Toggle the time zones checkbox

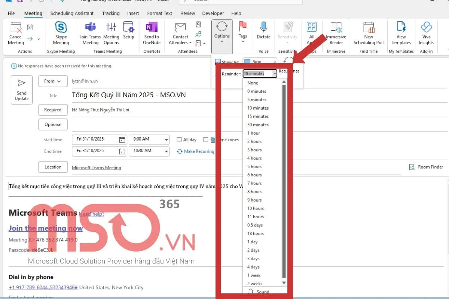pyautogui.click(x=206, y=139)
